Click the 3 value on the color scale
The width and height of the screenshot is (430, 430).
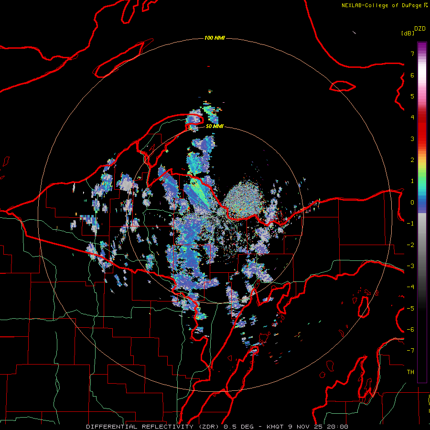tap(412, 139)
